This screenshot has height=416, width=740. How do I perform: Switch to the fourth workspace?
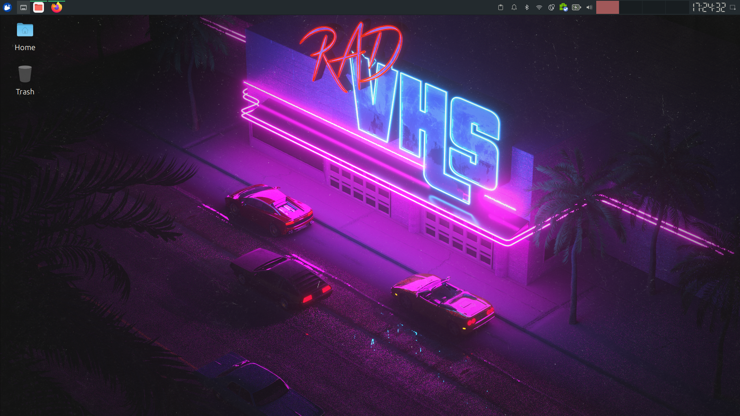(677, 7)
